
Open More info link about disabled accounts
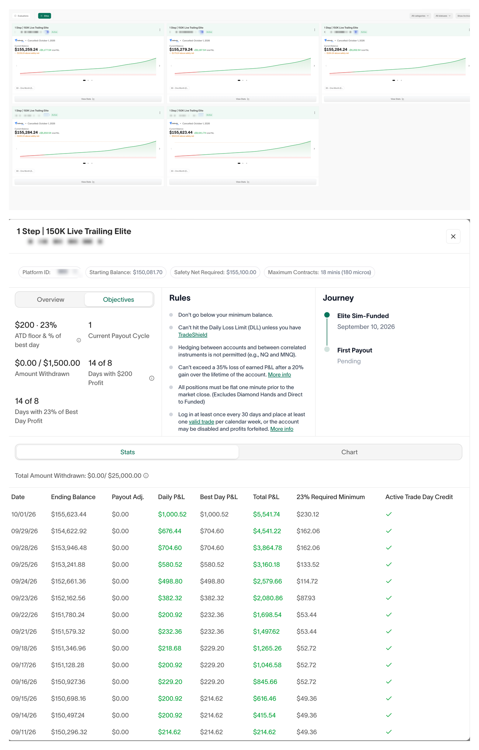click(x=281, y=429)
